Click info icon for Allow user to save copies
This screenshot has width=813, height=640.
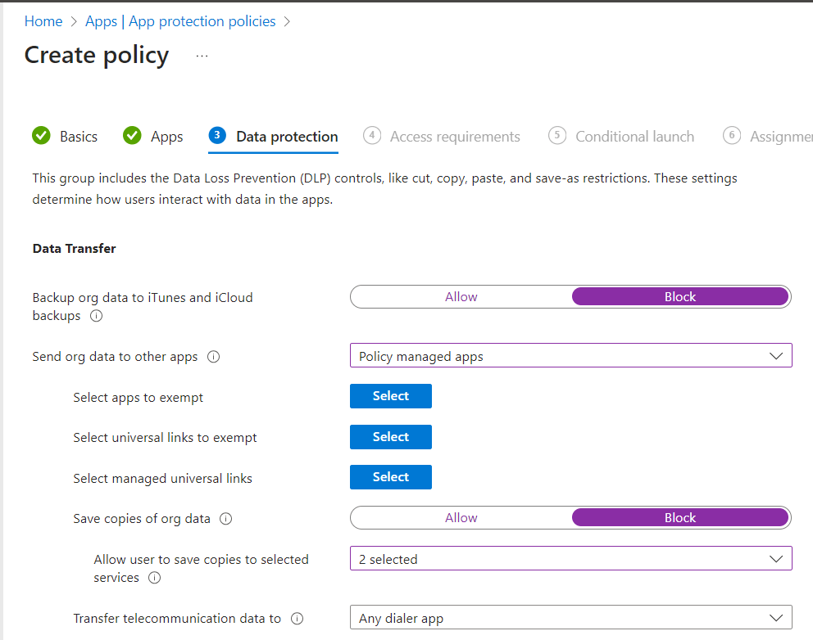[154, 578]
